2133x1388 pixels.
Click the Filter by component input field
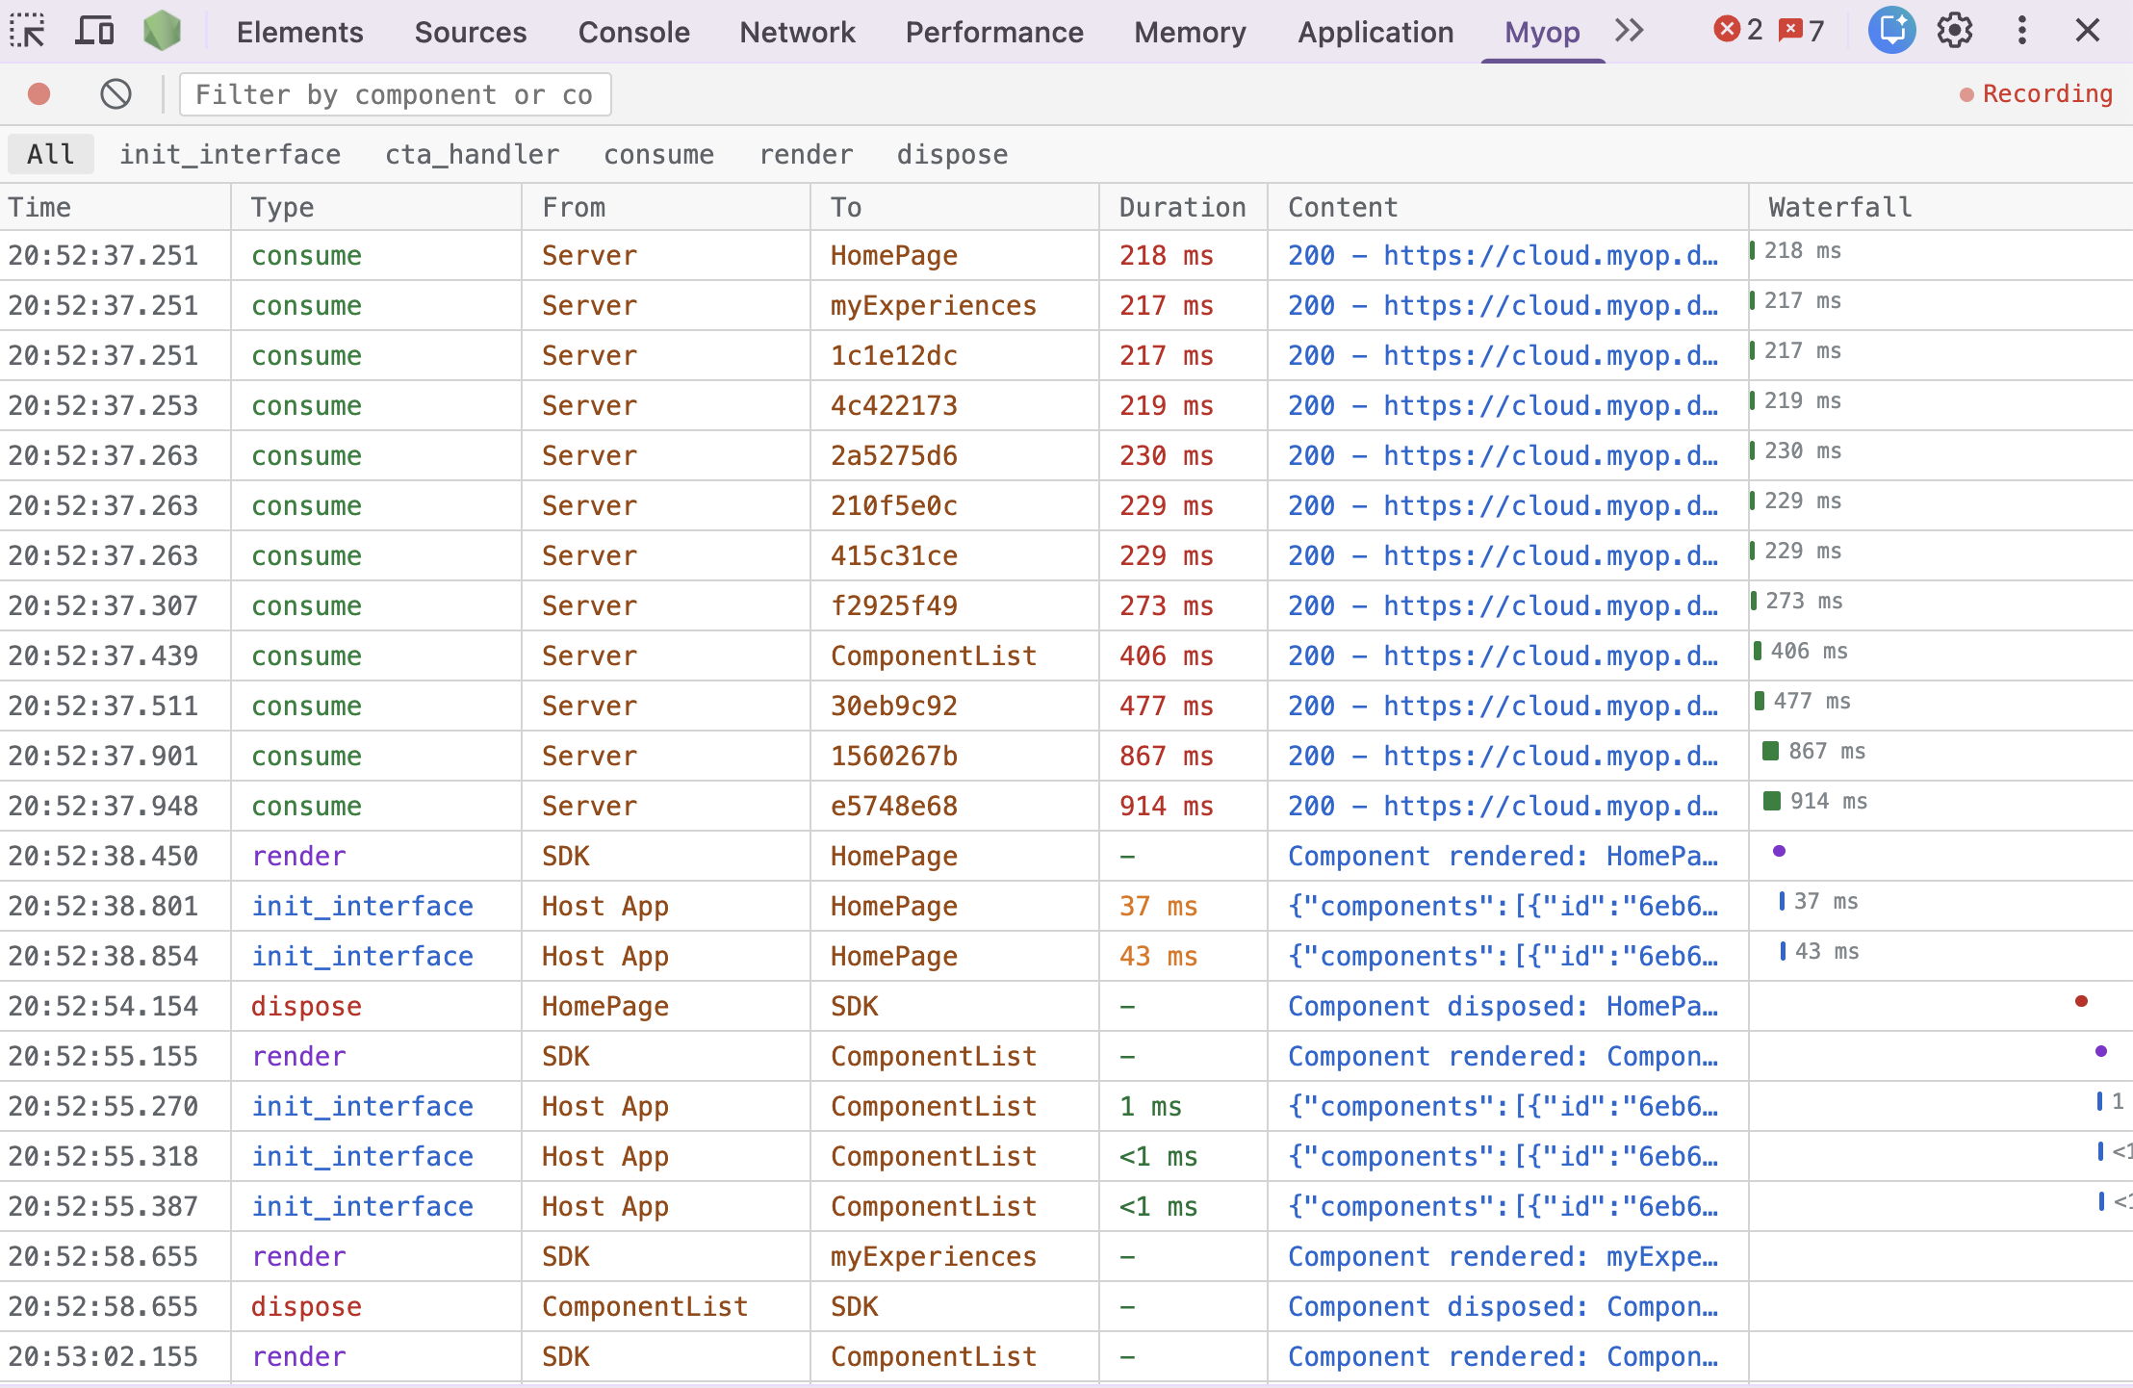[x=394, y=93]
